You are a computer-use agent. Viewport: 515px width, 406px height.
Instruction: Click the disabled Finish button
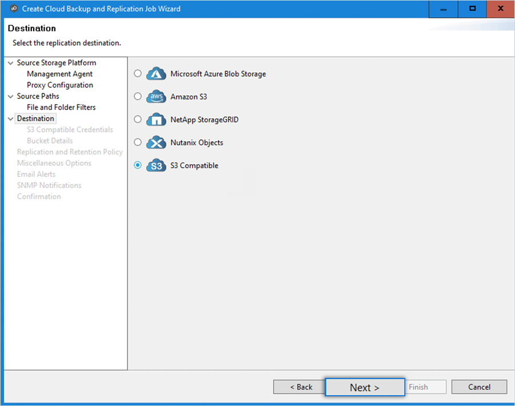click(426, 387)
